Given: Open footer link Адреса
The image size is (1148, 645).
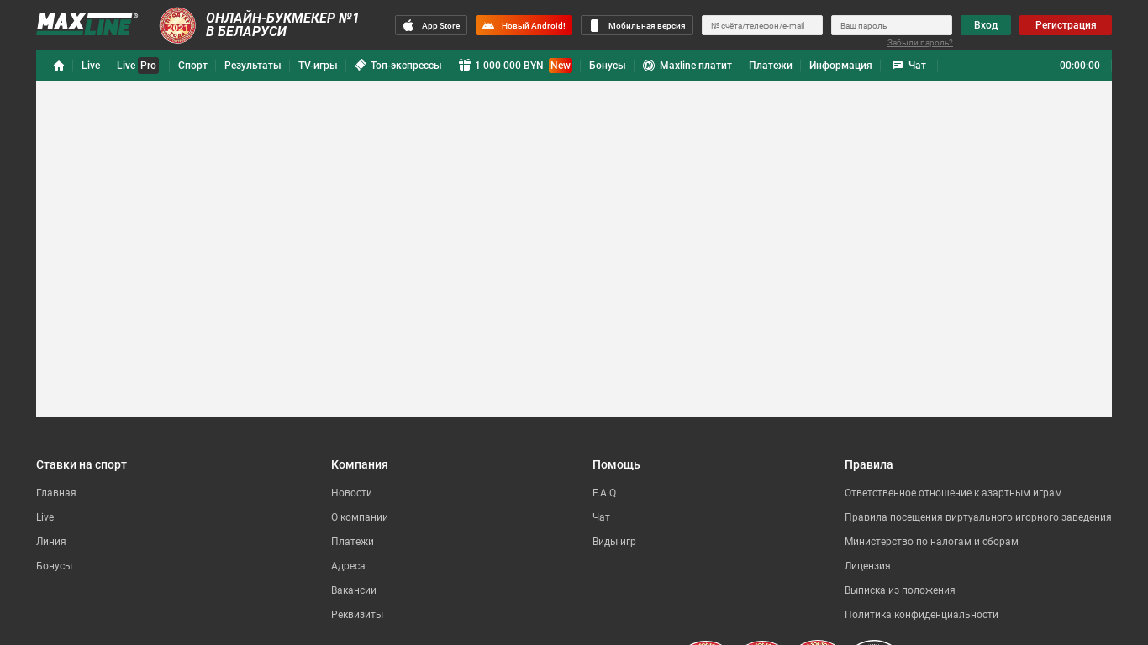Looking at the screenshot, I should tap(348, 566).
